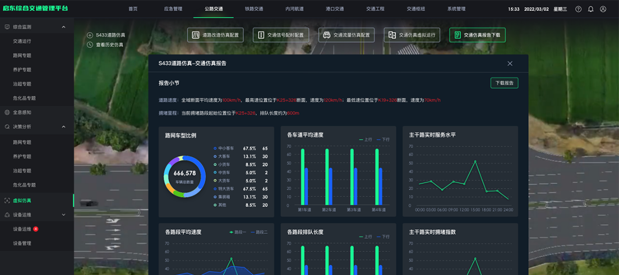Click the 中小客车 legend color dot
The image size is (619, 275).
click(x=215, y=148)
